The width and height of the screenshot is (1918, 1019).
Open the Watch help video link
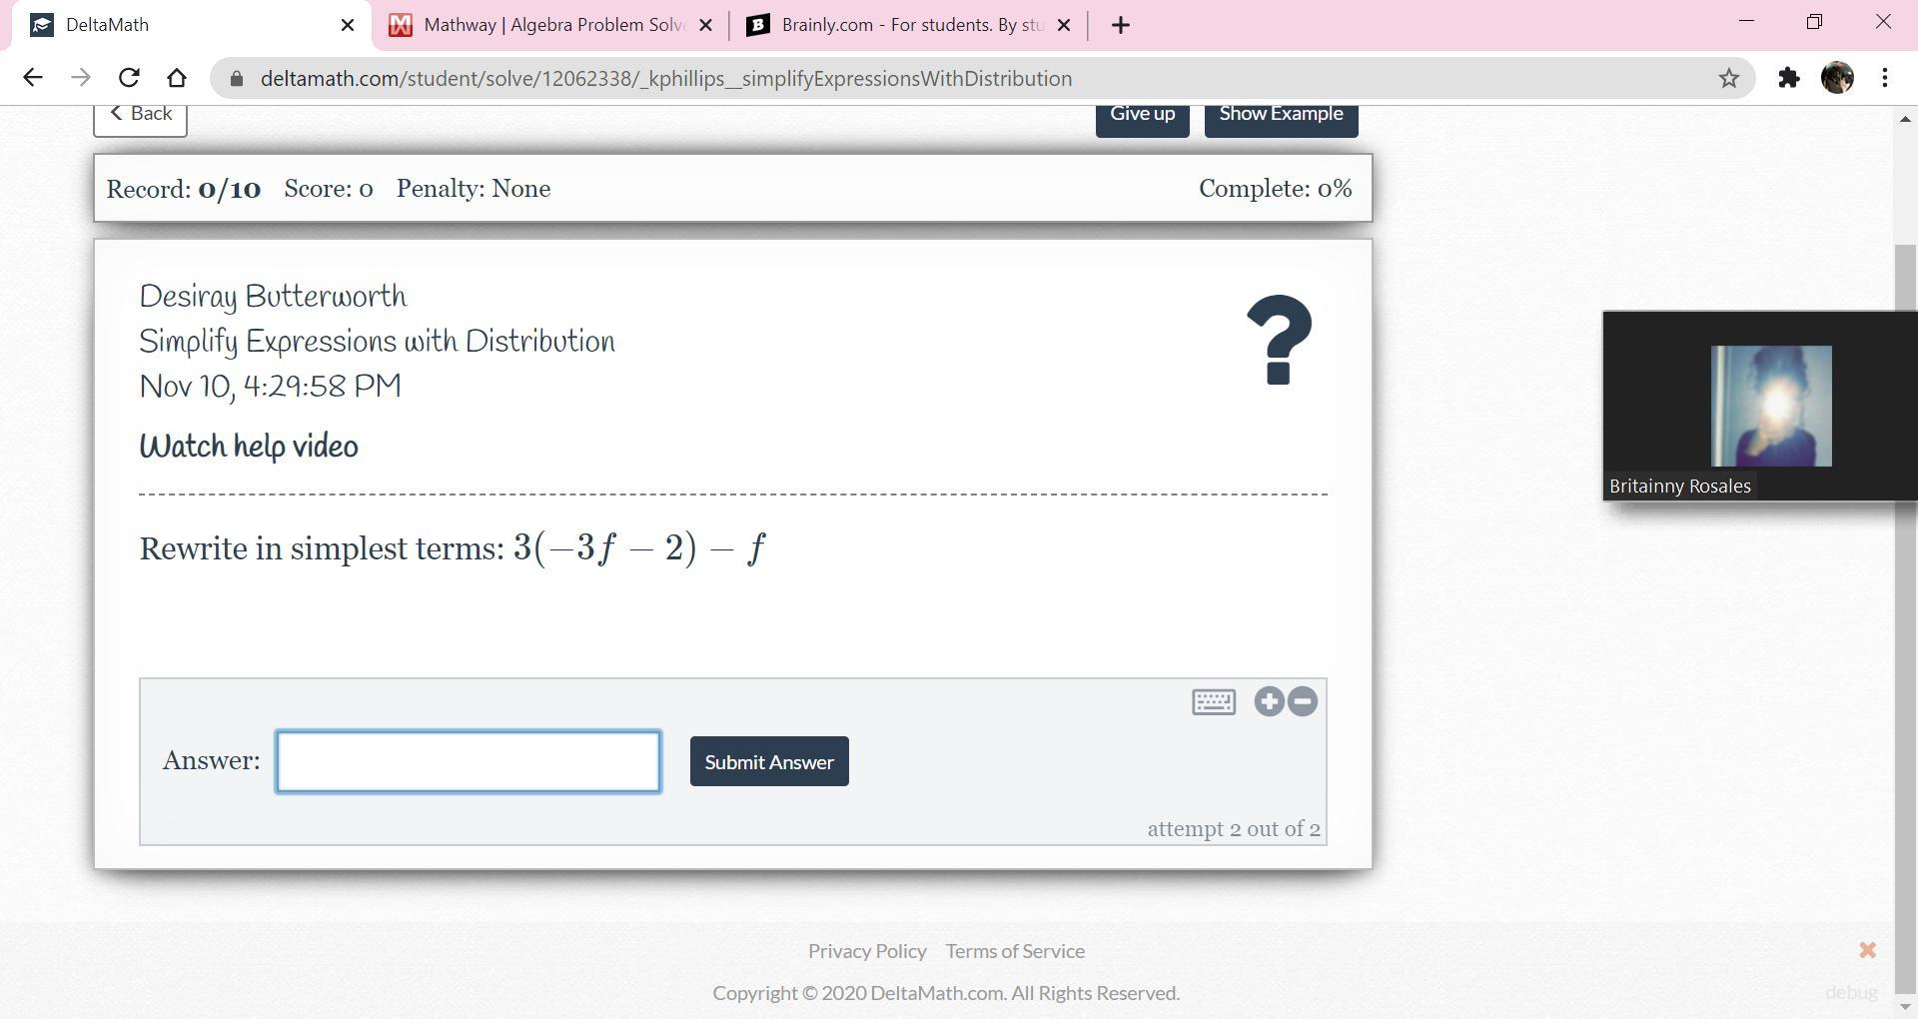[x=249, y=447]
